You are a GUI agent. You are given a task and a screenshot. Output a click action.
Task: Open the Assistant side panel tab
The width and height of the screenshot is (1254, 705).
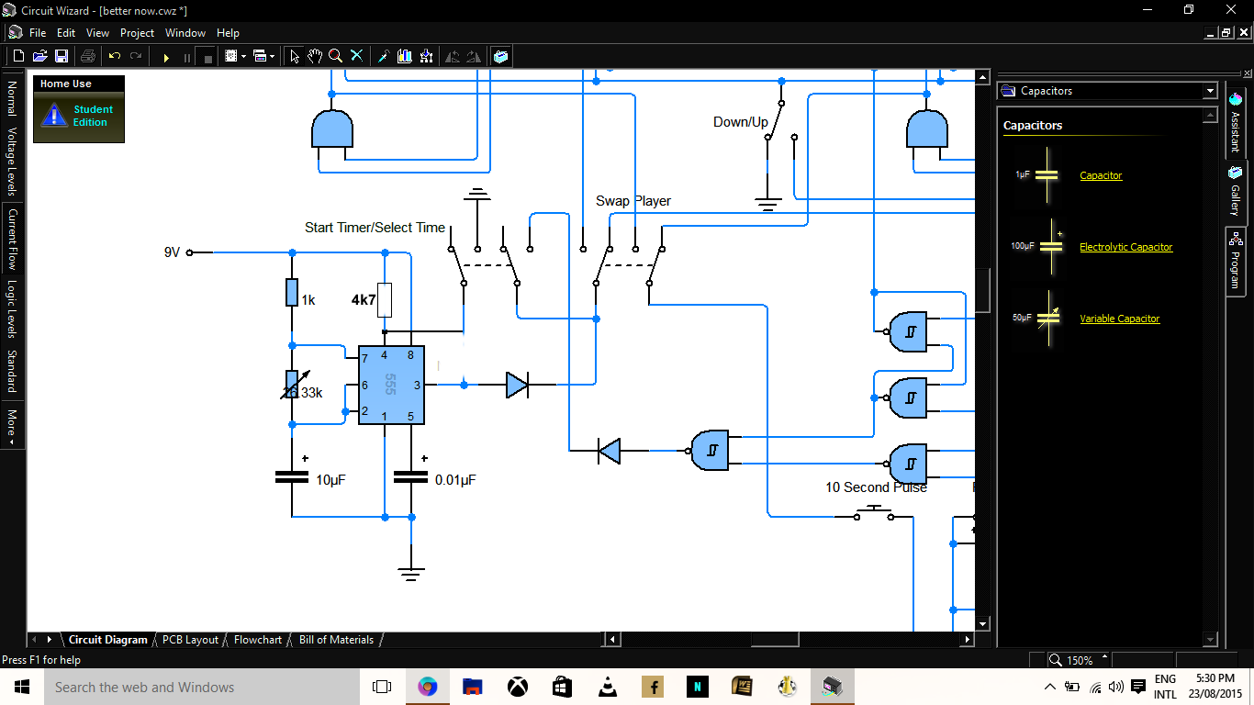[1236, 121]
